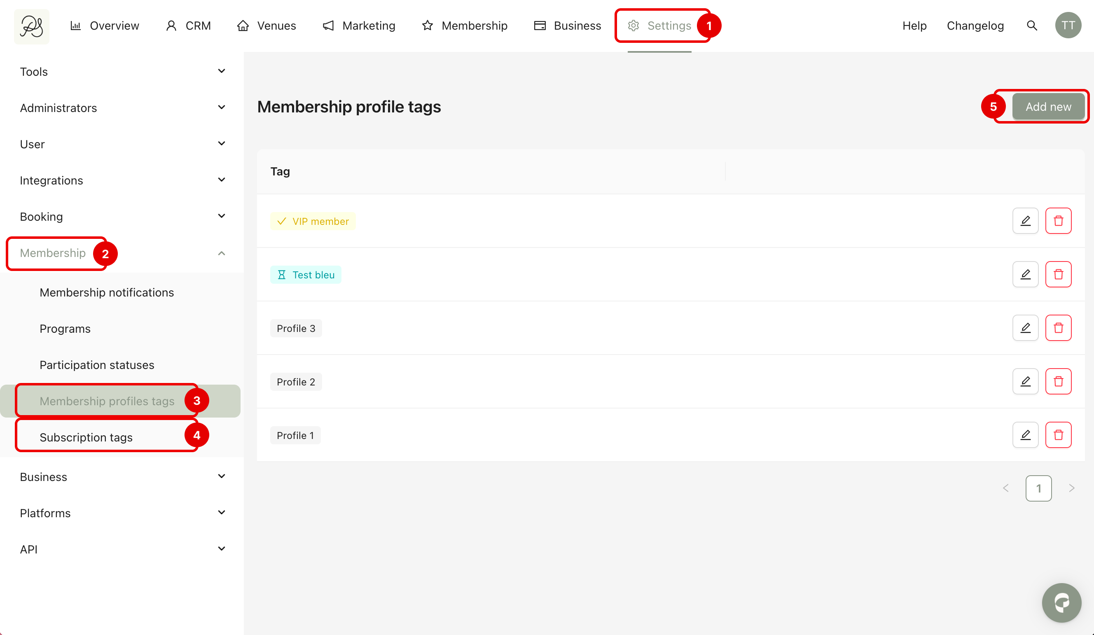Viewport: 1094px width, 635px height.
Task: Click the search magnifier icon
Action: [x=1032, y=26]
